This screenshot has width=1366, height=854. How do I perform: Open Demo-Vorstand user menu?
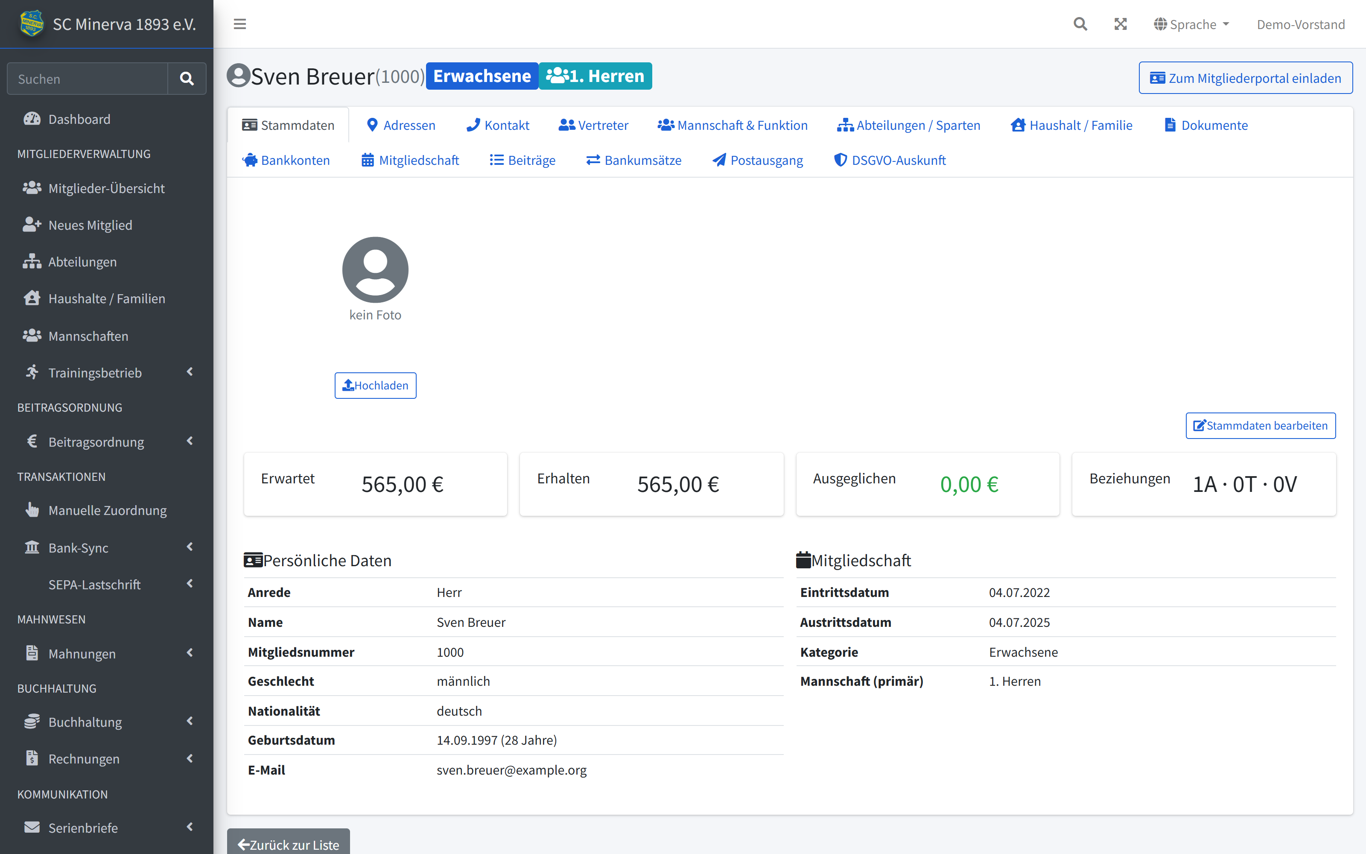click(1301, 24)
